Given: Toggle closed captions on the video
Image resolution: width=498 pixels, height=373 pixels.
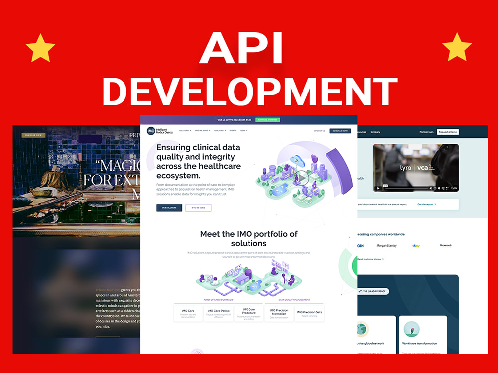Looking at the screenshot, I should pyautogui.click(x=435, y=188).
